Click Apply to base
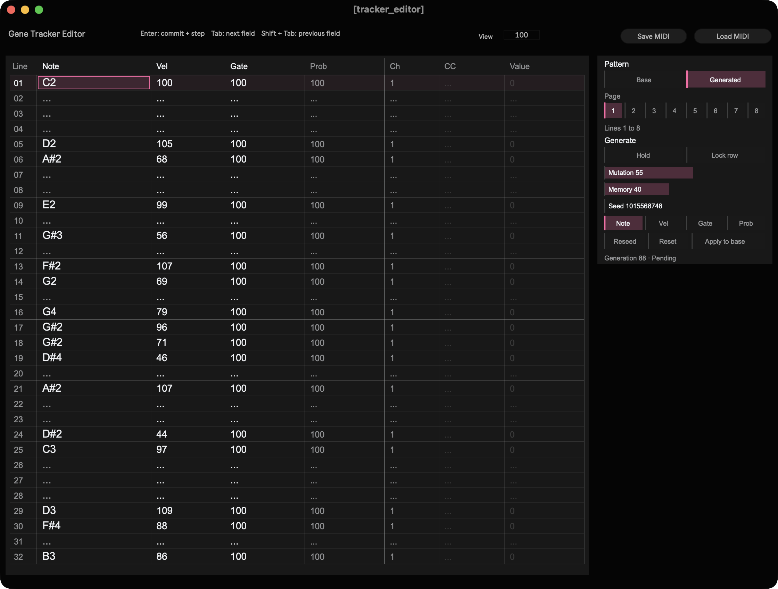 pyautogui.click(x=725, y=242)
